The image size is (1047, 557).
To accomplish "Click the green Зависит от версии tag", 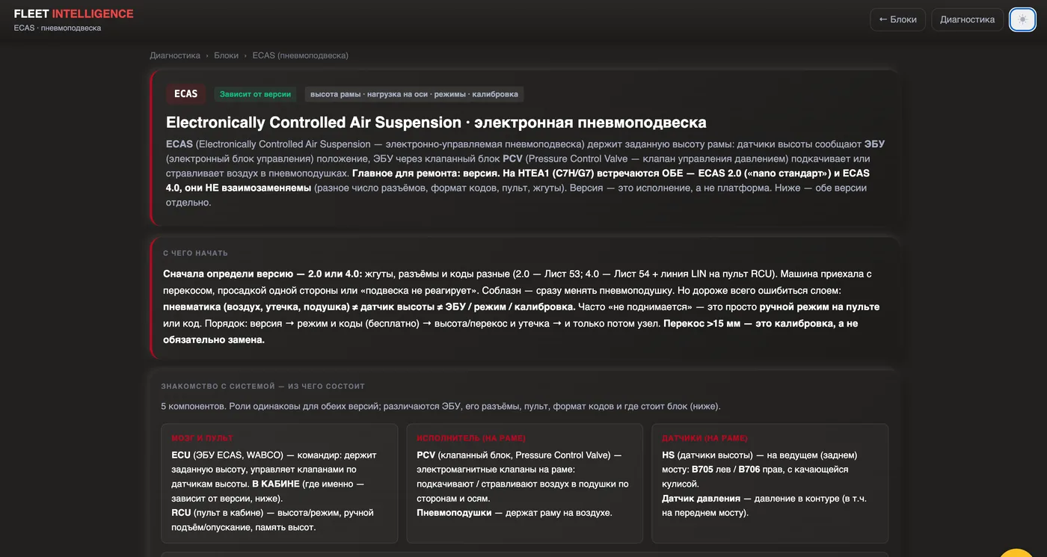I will point(256,94).
